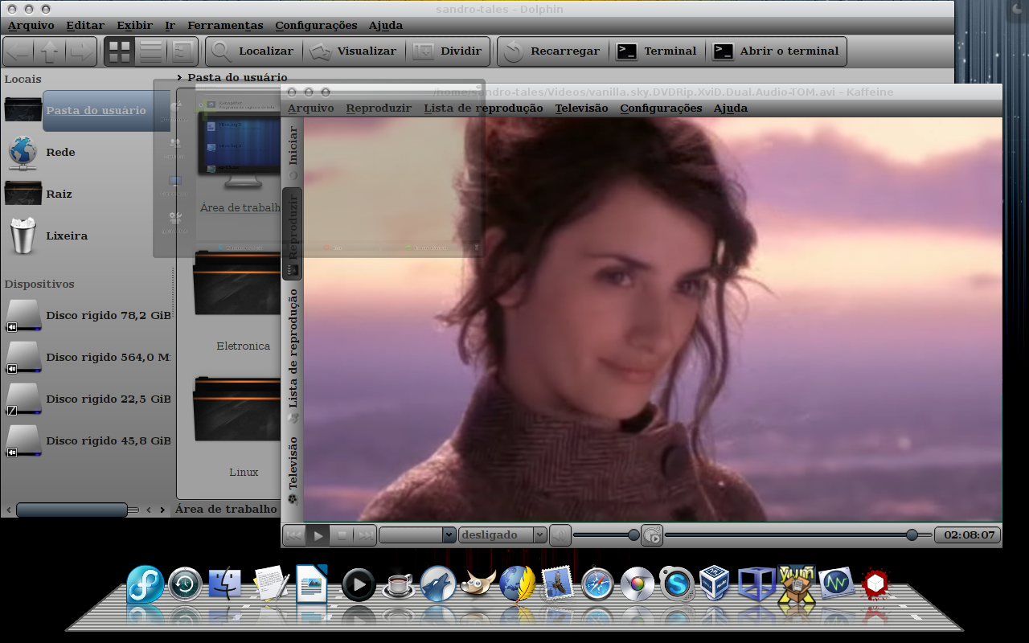Open Kaffeine's Televisão menu
Viewport: 1029px width, 643px height.
click(581, 108)
